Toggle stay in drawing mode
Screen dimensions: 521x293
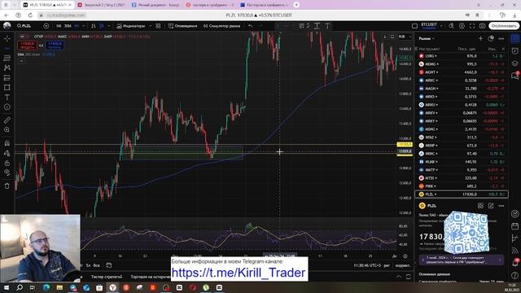click(x=7, y=153)
